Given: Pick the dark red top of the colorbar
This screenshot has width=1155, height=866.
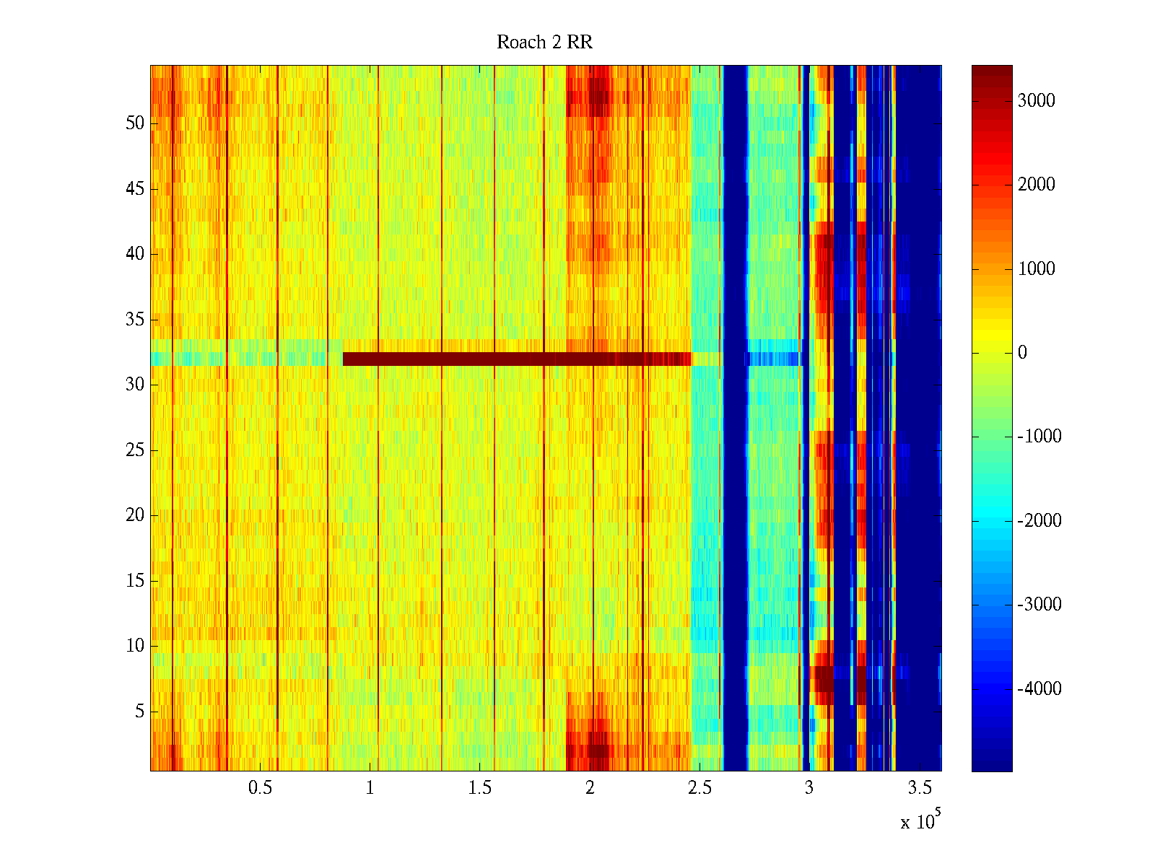Looking at the screenshot, I should click(x=991, y=72).
